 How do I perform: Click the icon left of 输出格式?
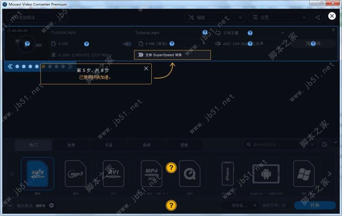[x=10, y=206]
